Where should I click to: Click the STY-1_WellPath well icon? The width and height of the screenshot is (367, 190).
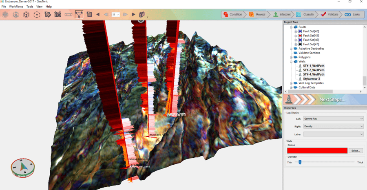click(x=300, y=66)
